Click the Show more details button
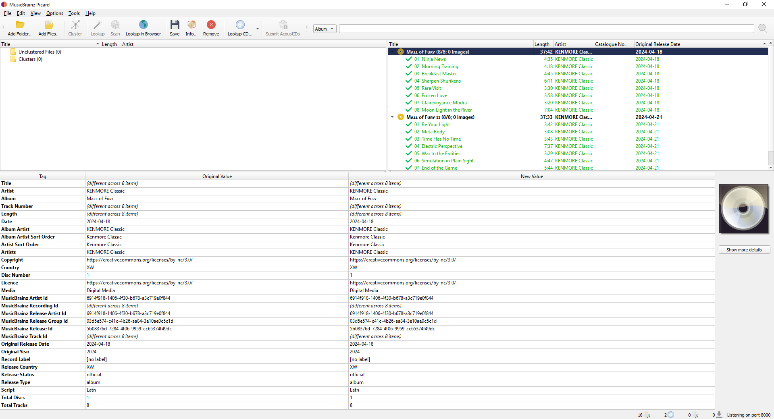The height and width of the screenshot is (419, 774). point(744,250)
